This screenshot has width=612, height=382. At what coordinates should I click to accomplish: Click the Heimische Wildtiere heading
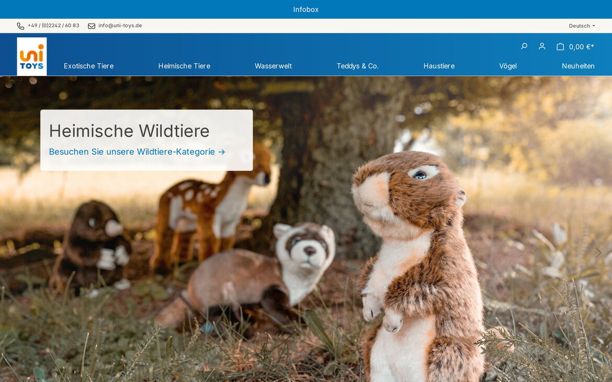129,131
